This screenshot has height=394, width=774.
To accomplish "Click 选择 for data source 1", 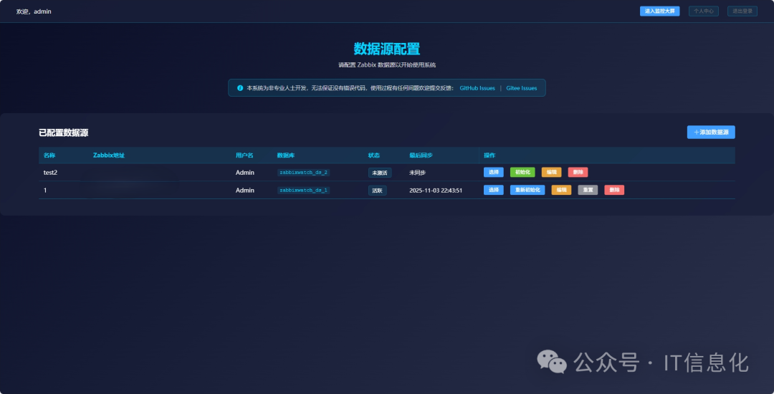I will point(494,190).
